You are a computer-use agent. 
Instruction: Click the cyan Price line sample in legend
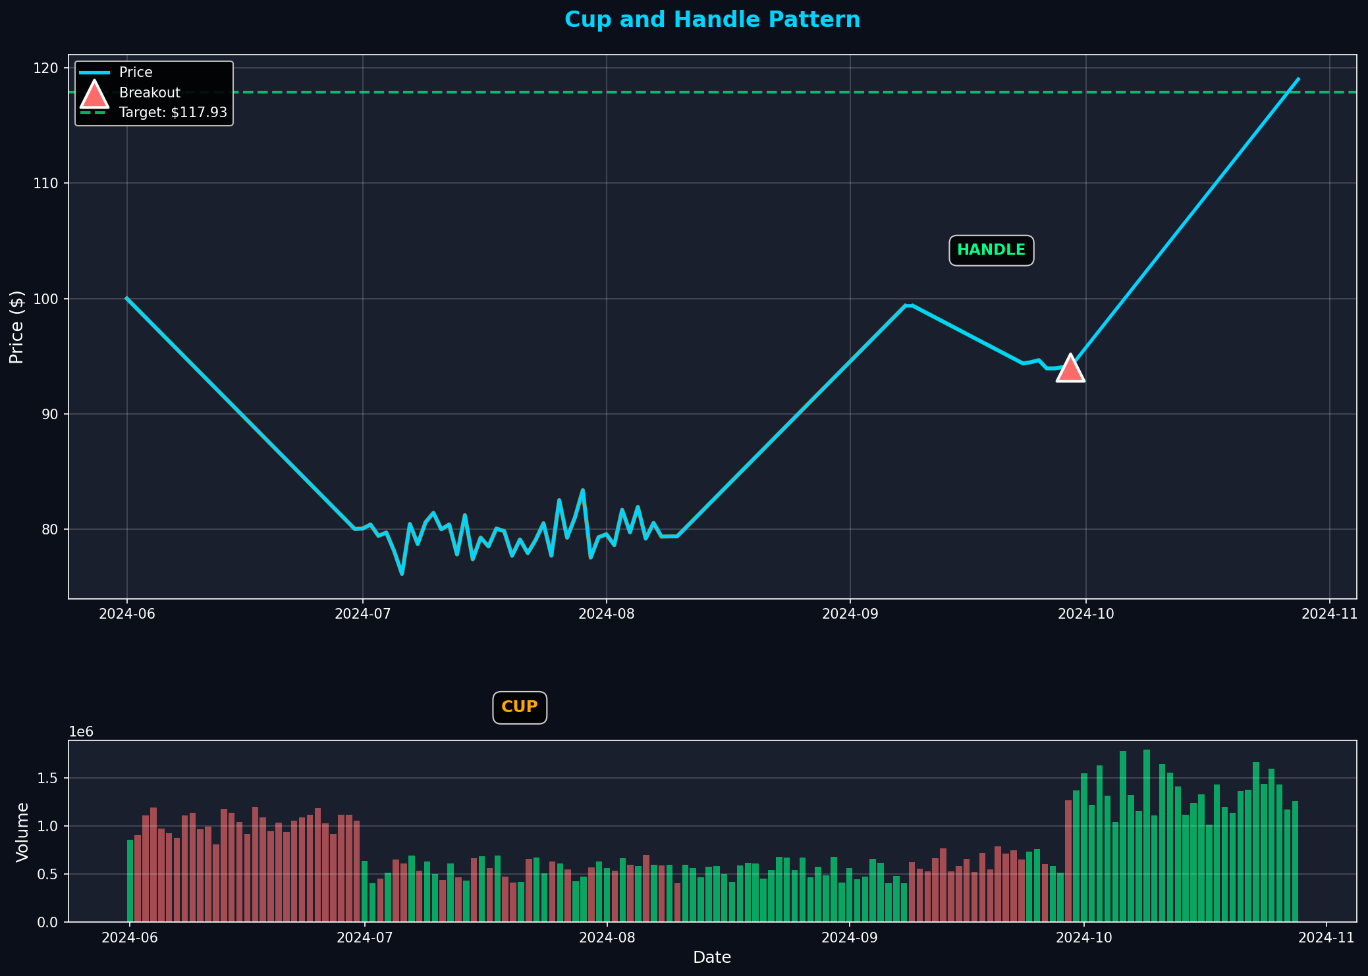95,72
